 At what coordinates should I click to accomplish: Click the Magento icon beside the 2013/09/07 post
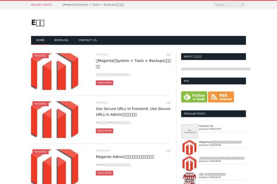(189, 163)
